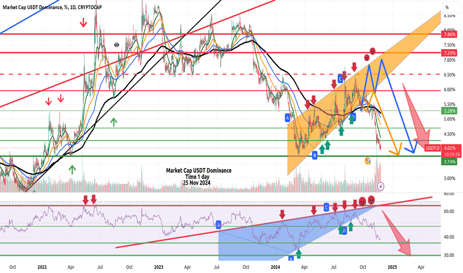Select the blue 'A' label in the RSI pane
The height and width of the screenshot is (273, 463).
click(x=219, y=224)
